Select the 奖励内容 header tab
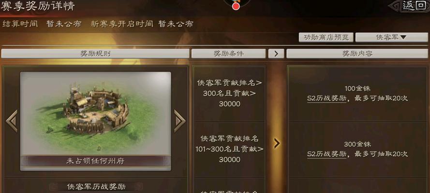430x193 pixels. (x=357, y=54)
